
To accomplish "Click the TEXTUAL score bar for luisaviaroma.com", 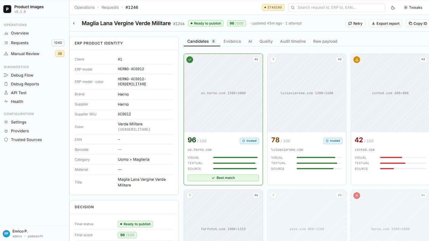I will pyautogui.click(x=319, y=163).
